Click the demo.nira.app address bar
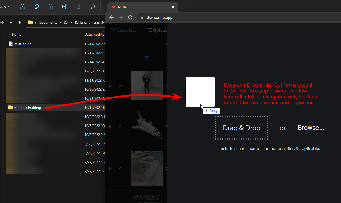The width and height of the screenshot is (341, 203). point(239,17)
